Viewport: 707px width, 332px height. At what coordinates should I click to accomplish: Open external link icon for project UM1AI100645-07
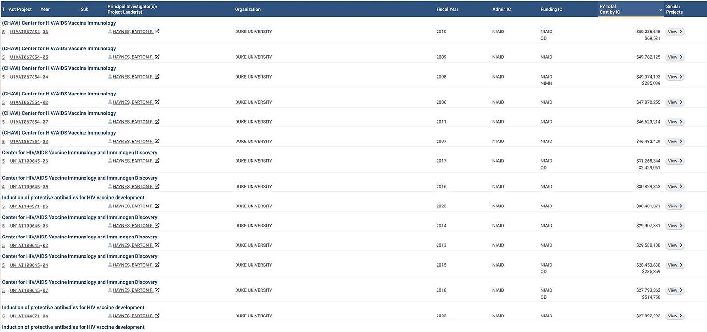(157, 290)
